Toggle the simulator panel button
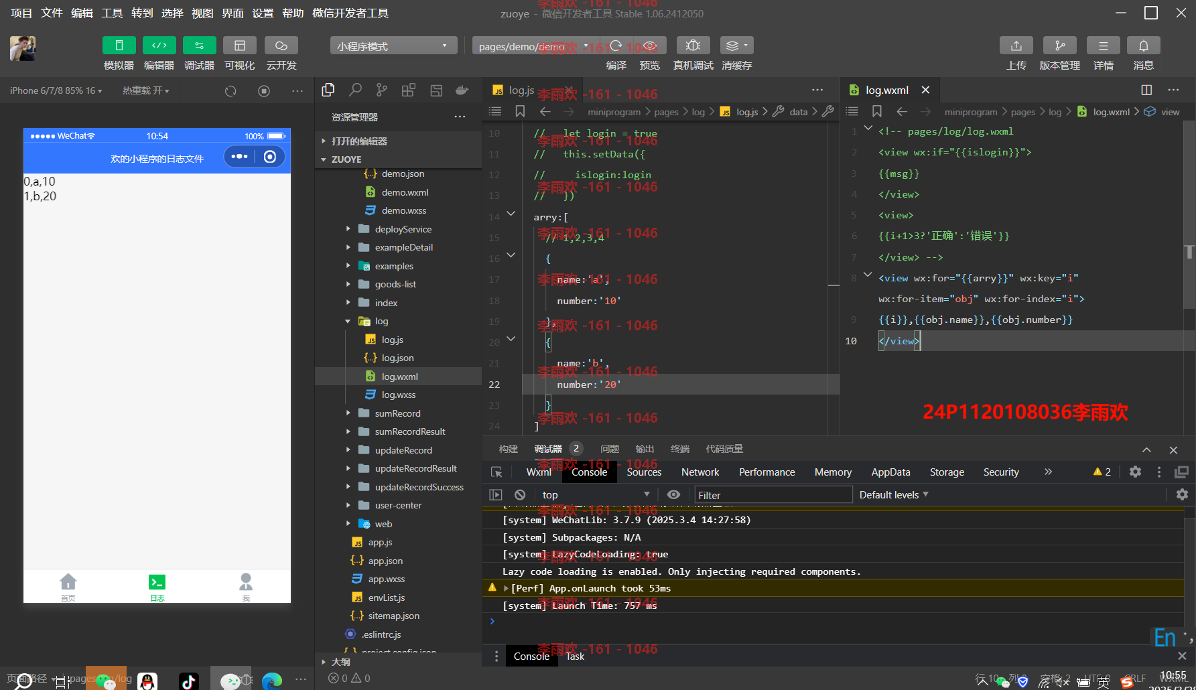 [119, 46]
